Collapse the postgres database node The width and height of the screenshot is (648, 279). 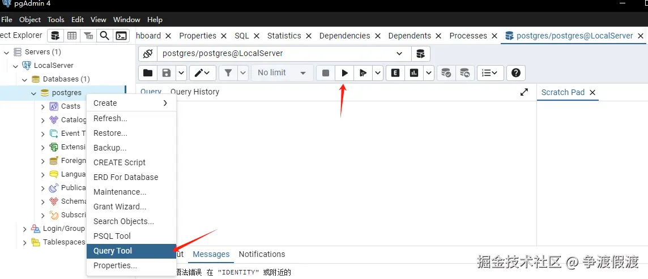(34, 93)
